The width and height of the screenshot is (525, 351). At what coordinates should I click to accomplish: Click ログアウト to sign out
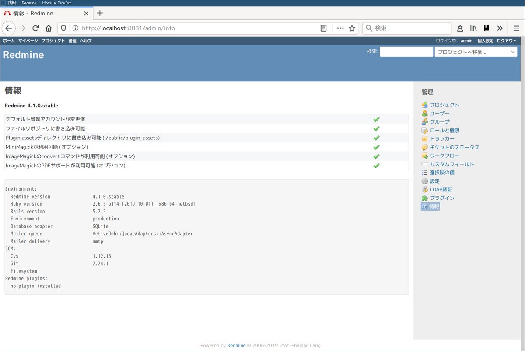pos(507,40)
